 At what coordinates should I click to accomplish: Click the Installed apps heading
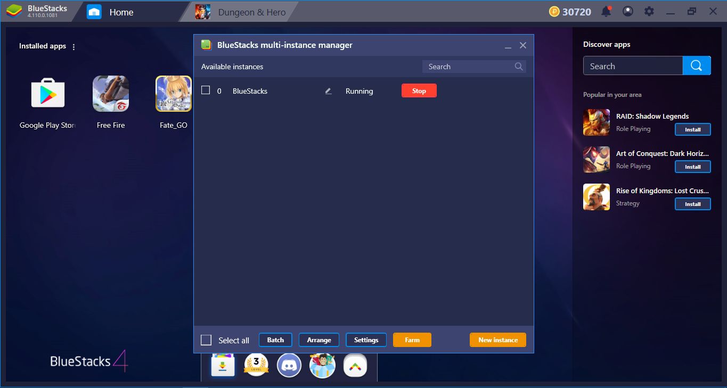[43, 46]
